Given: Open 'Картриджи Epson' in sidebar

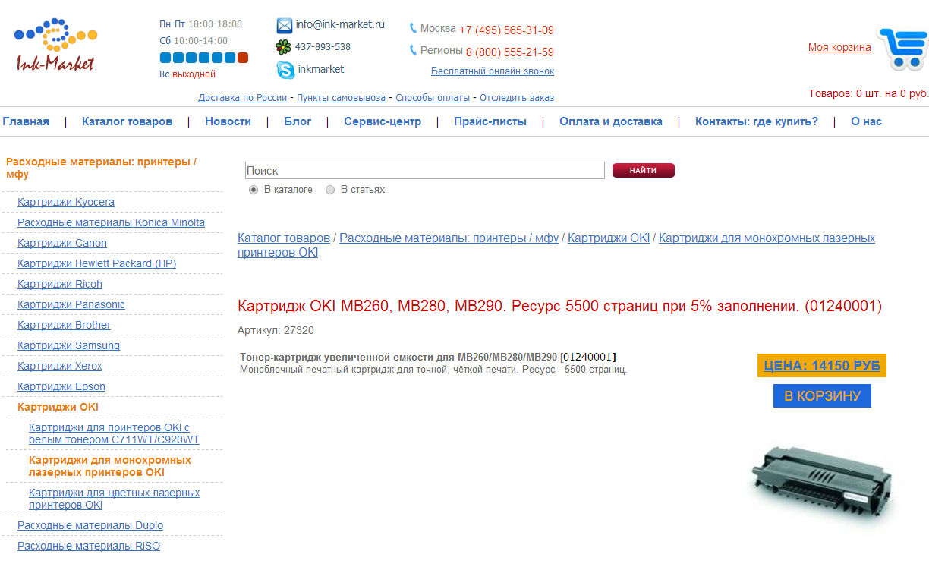Looking at the screenshot, I should pyautogui.click(x=61, y=386).
